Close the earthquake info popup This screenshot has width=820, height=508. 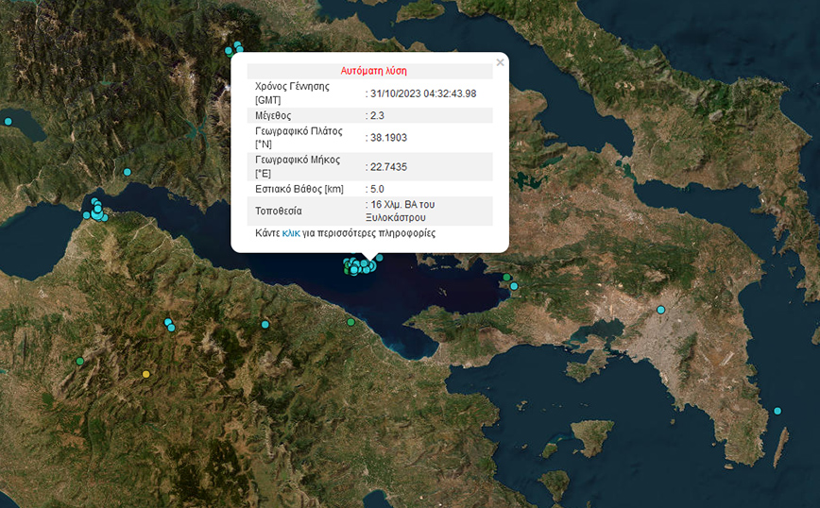point(500,63)
